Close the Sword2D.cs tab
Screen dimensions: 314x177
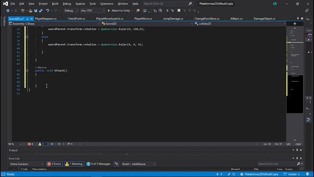pyautogui.click(x=31, y=19)
